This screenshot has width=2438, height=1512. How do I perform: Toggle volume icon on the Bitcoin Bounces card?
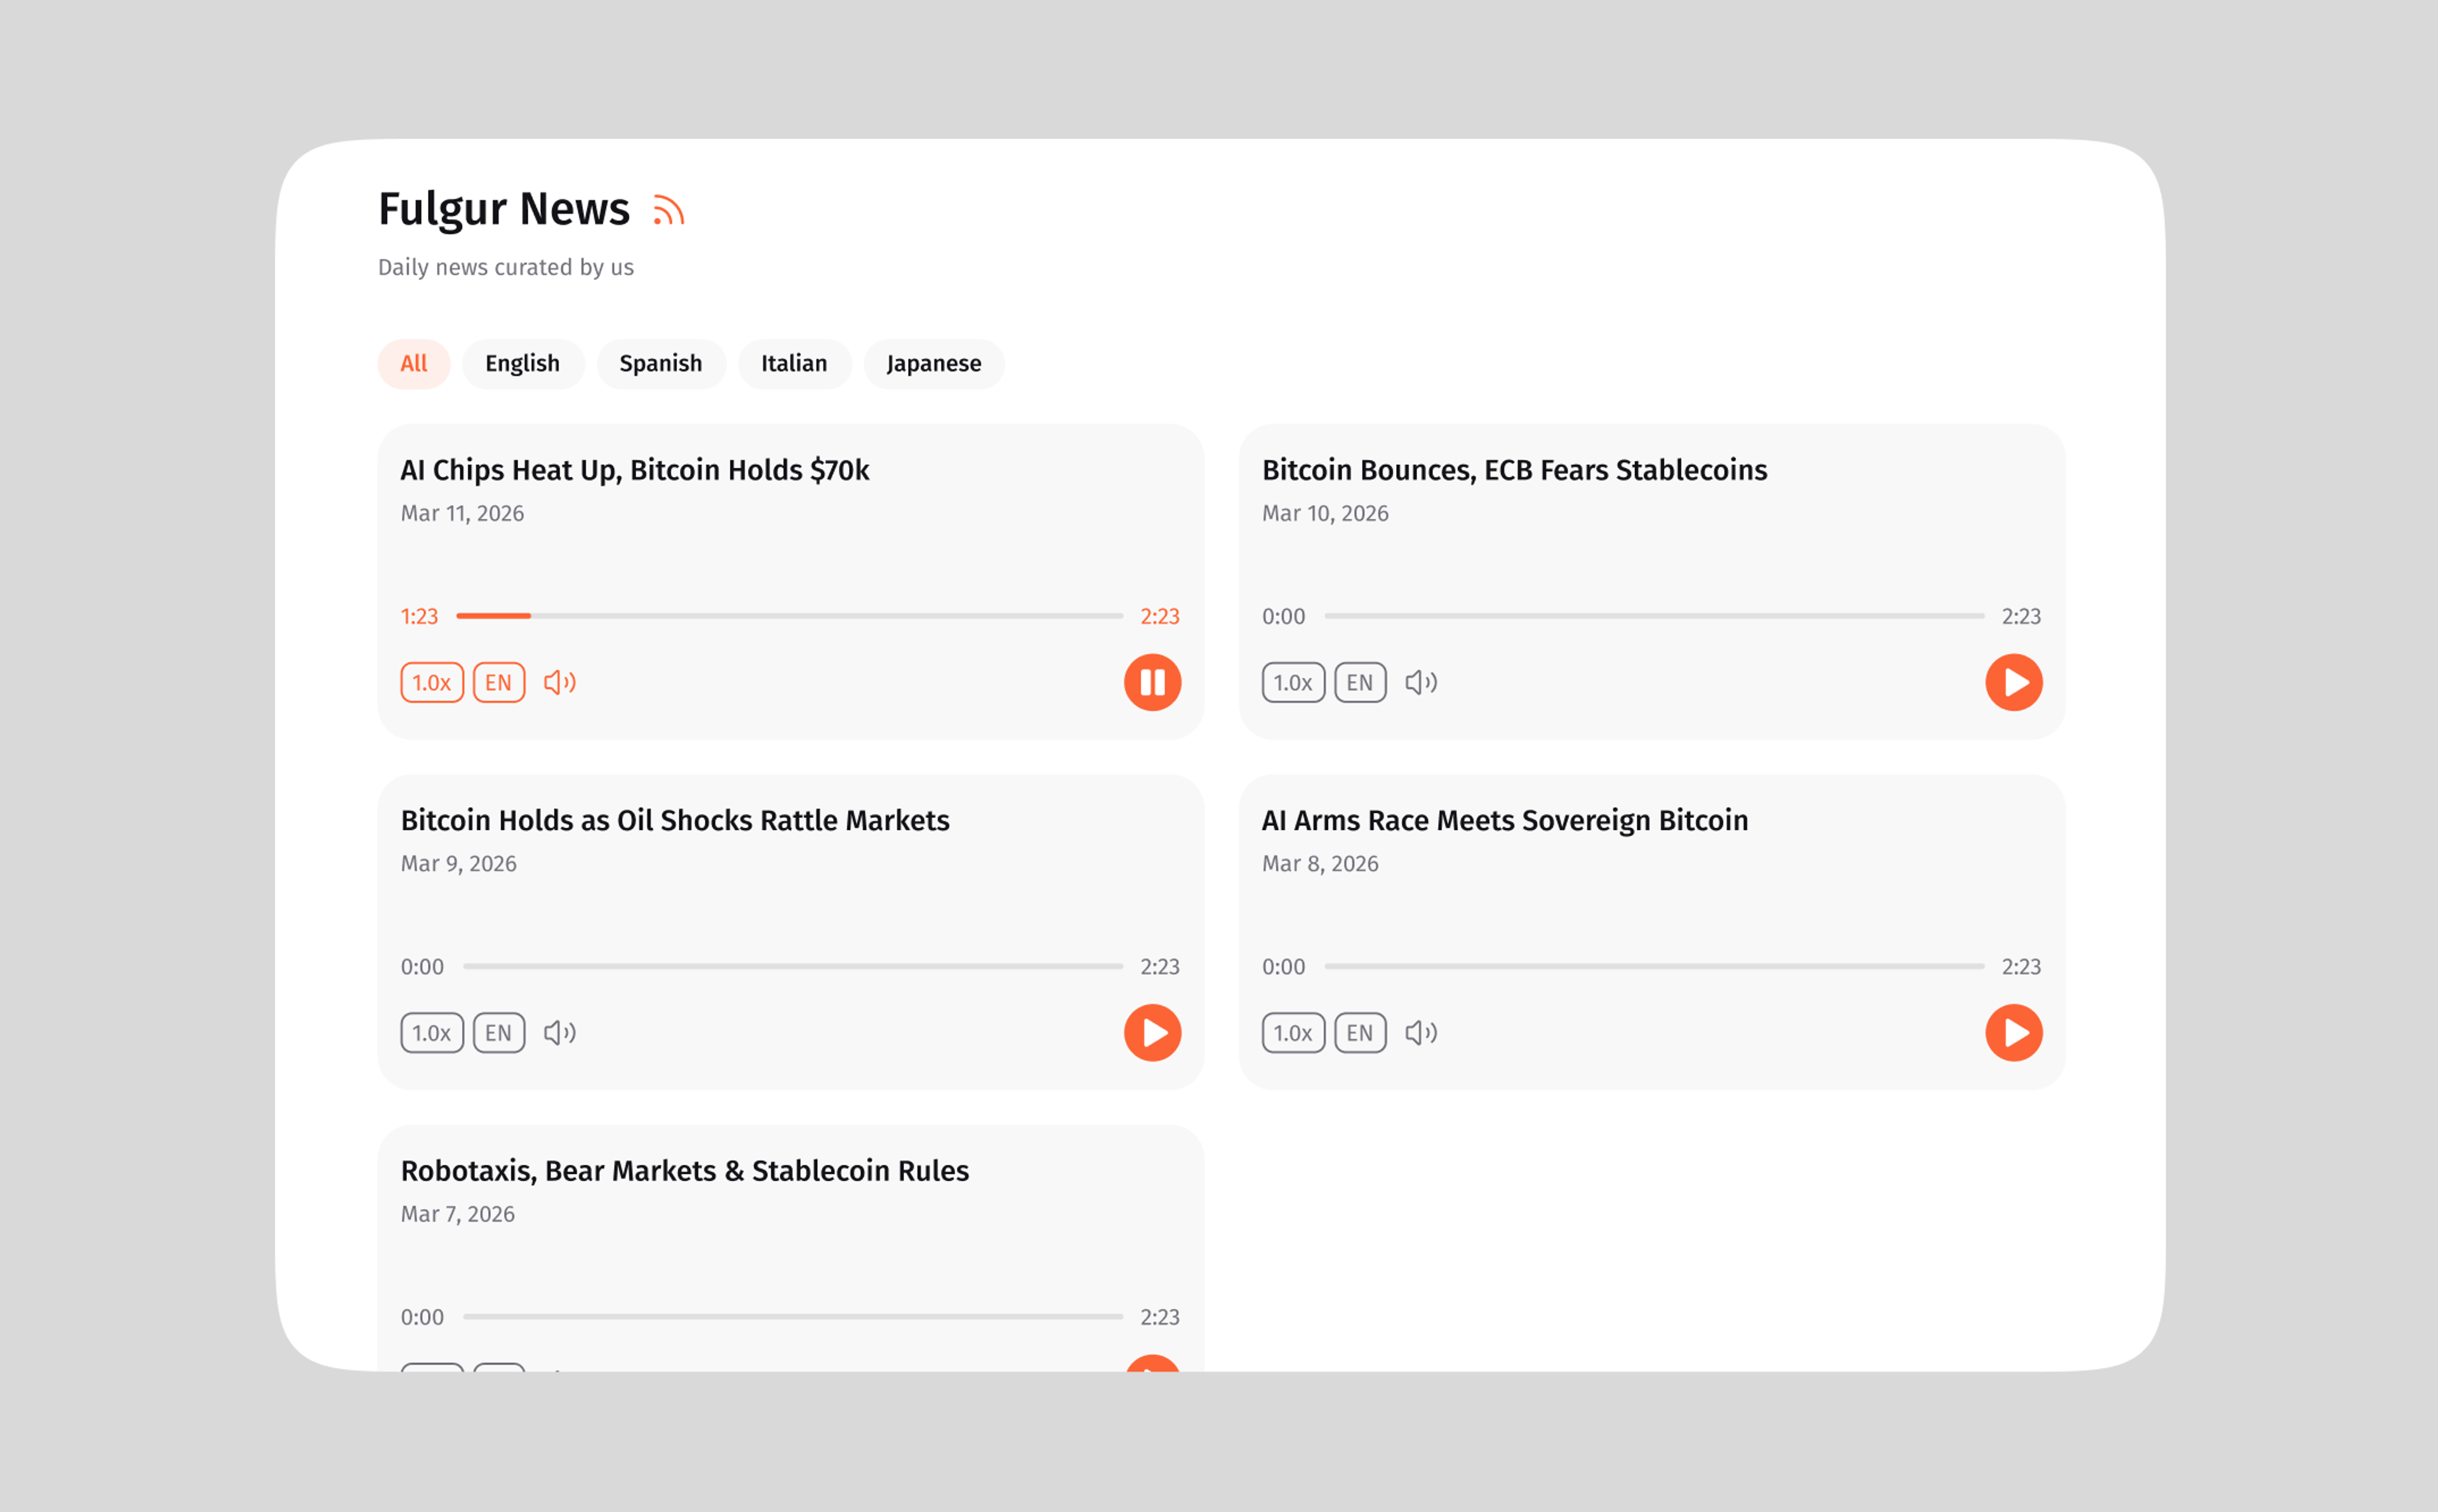pyautogui.click(x=1420, y=682)
